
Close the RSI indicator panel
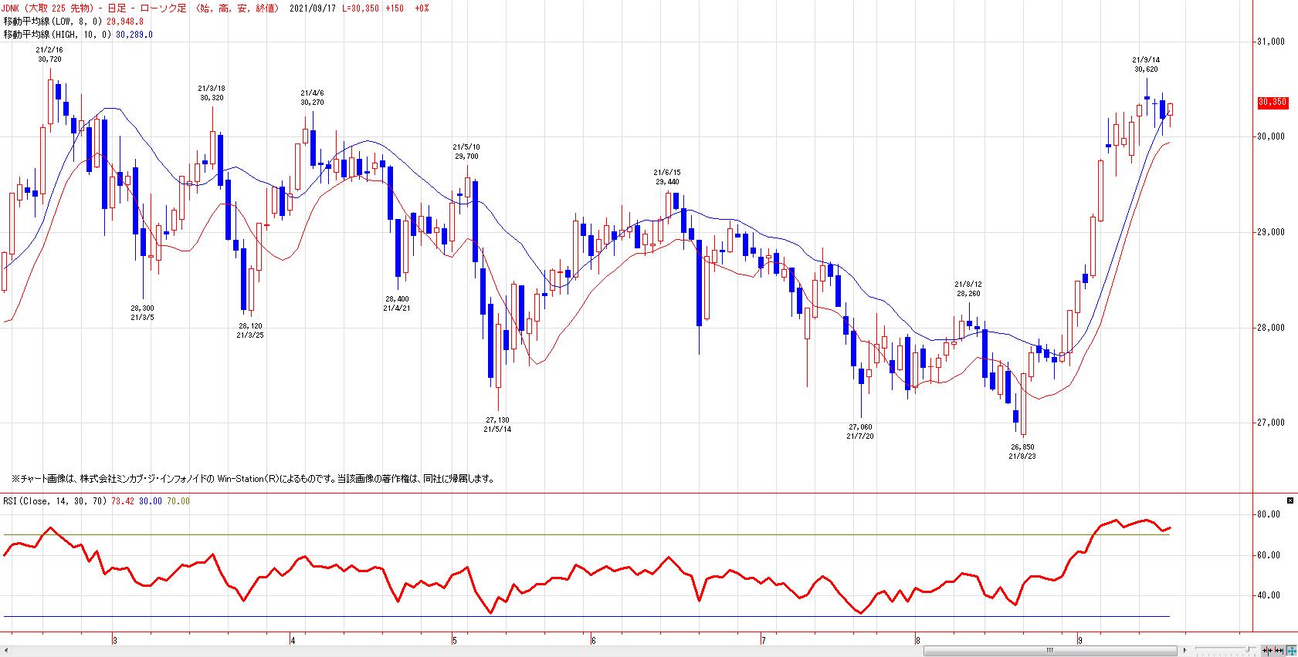pyautogui.click(x=1291, y=500)
